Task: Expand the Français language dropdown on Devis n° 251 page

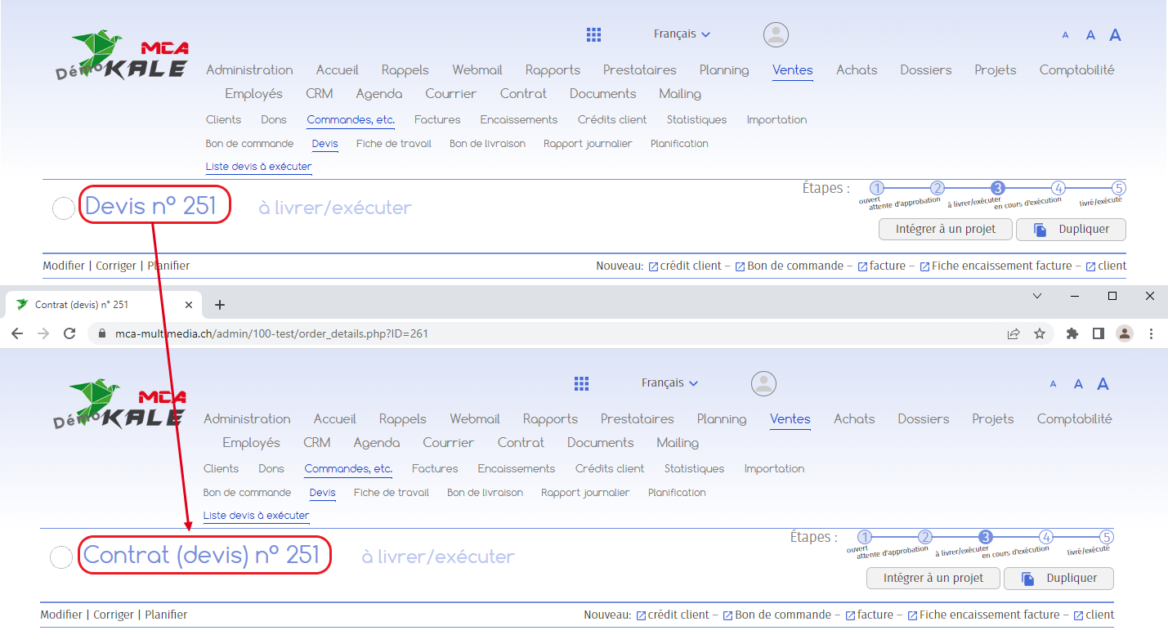Action: coord(682,34)
